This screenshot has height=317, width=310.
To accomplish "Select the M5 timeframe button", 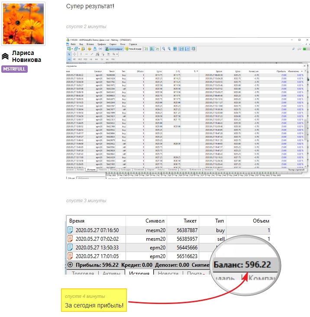I will (74, 59).
